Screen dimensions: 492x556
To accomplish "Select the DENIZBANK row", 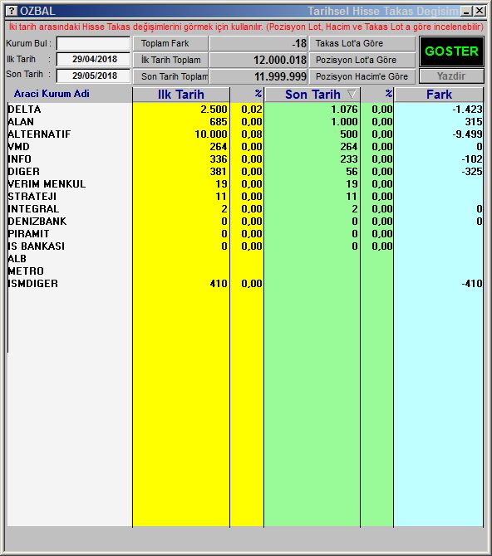I will pos(245,222).
